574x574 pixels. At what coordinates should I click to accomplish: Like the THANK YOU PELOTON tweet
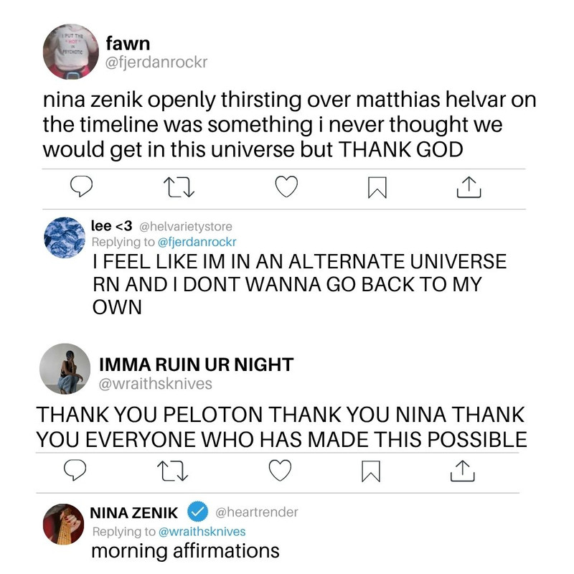[x=280, y=470]
